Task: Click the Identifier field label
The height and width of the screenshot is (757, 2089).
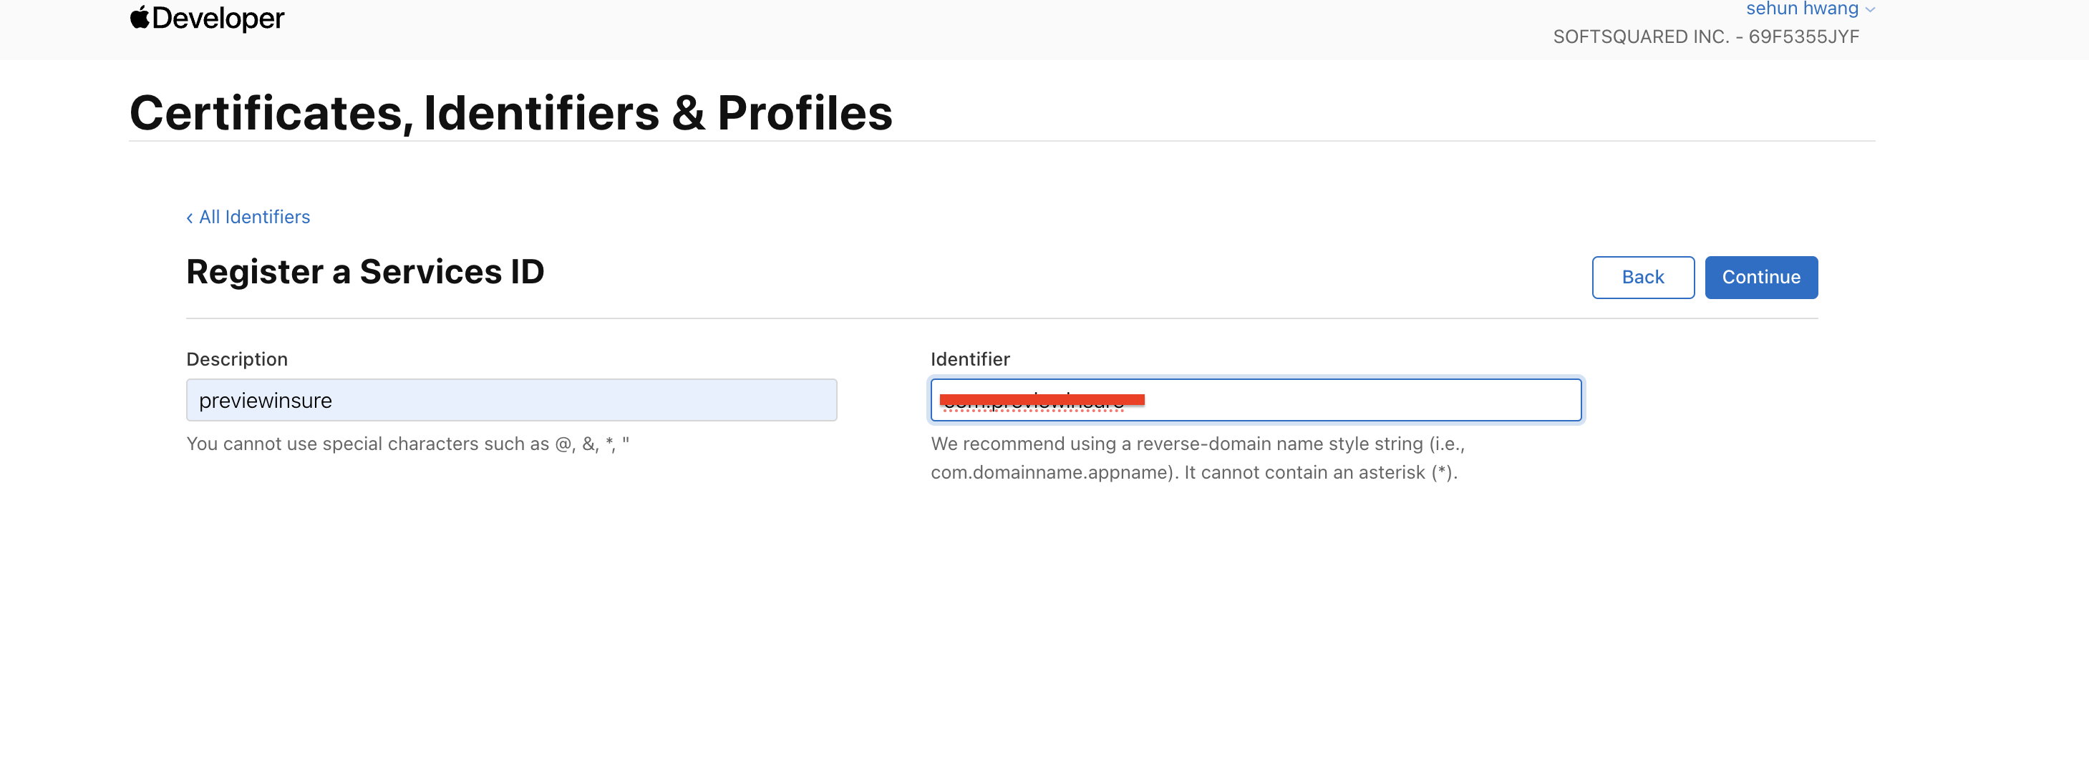Action: click(970, 359)
